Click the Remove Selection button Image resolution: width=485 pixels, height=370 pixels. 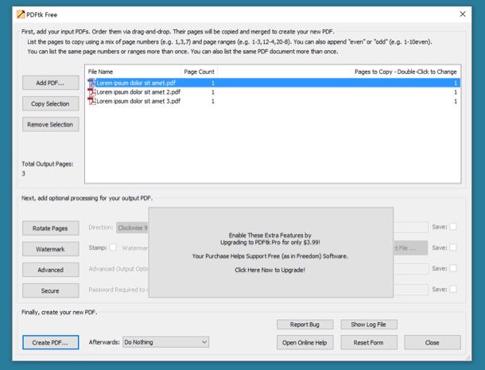click(x=50, y=124)
